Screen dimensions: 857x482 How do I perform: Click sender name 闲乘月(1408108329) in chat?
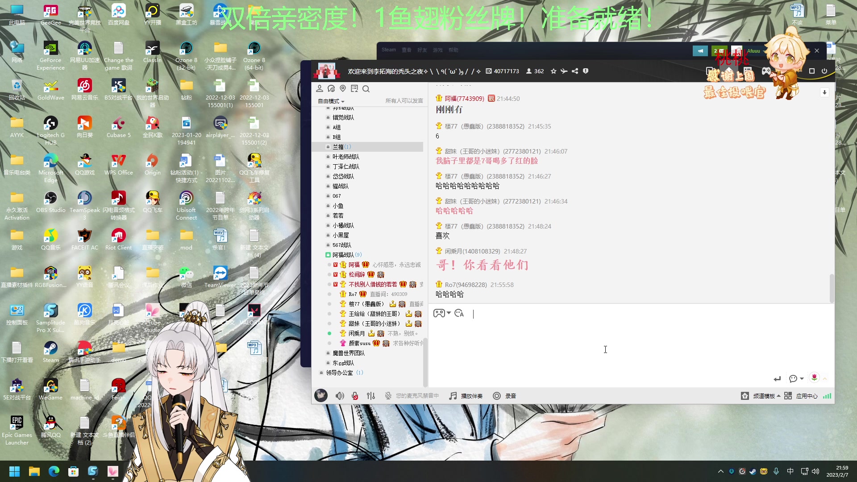pyautogui.click(x=472, y=251)
